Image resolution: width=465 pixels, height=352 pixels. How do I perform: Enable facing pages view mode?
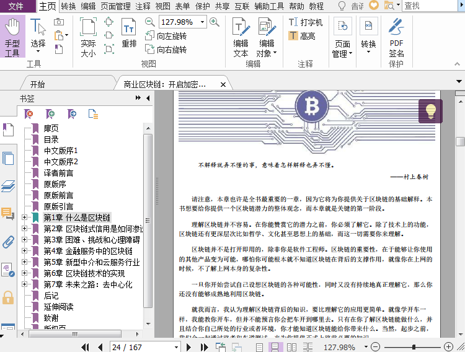pos(291,347)
